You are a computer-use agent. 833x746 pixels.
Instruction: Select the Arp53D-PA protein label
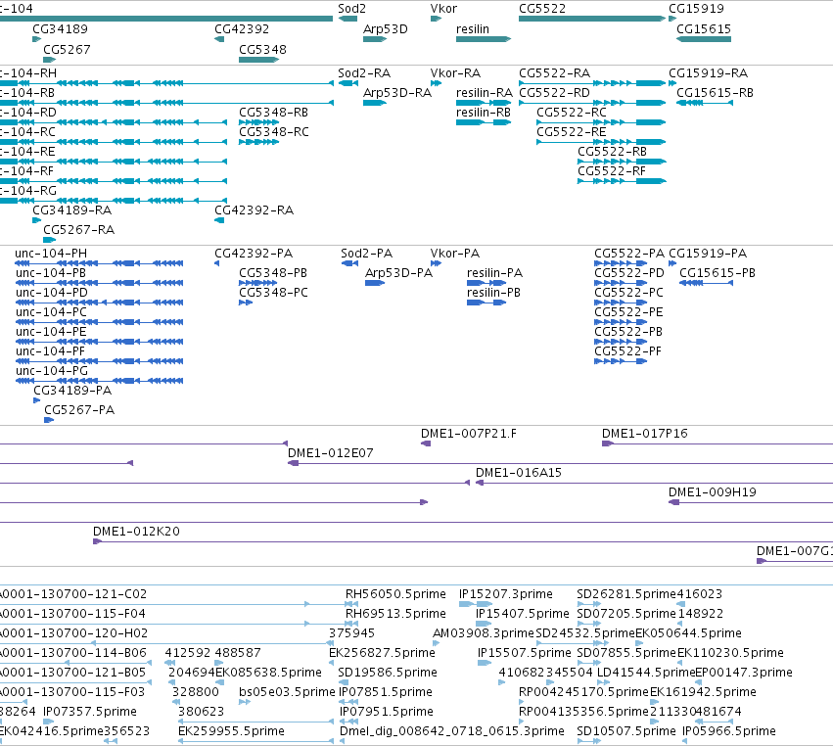(399, 273)
